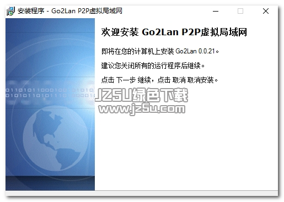Click the installer icon in the title bar

coord(10,11)
